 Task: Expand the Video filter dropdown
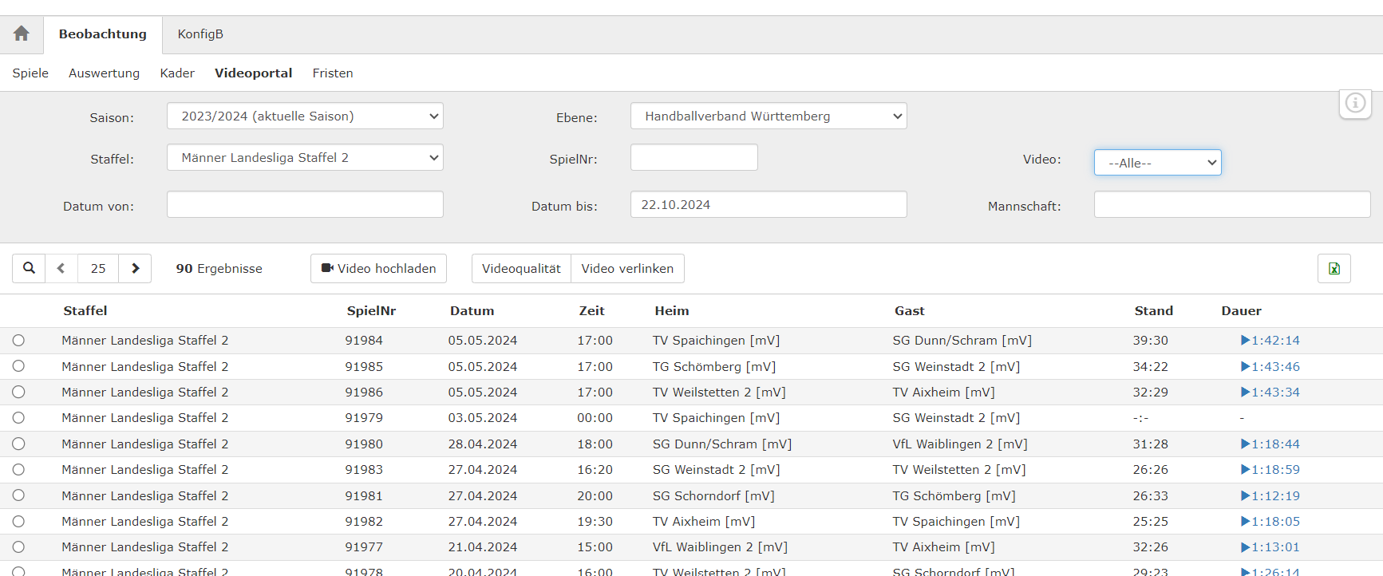[1157, 163]
